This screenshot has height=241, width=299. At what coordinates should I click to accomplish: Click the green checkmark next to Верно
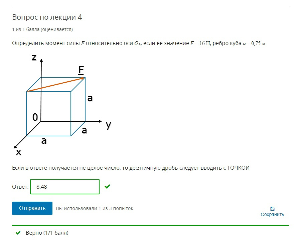pyautogui.click(x=18, y=233)
